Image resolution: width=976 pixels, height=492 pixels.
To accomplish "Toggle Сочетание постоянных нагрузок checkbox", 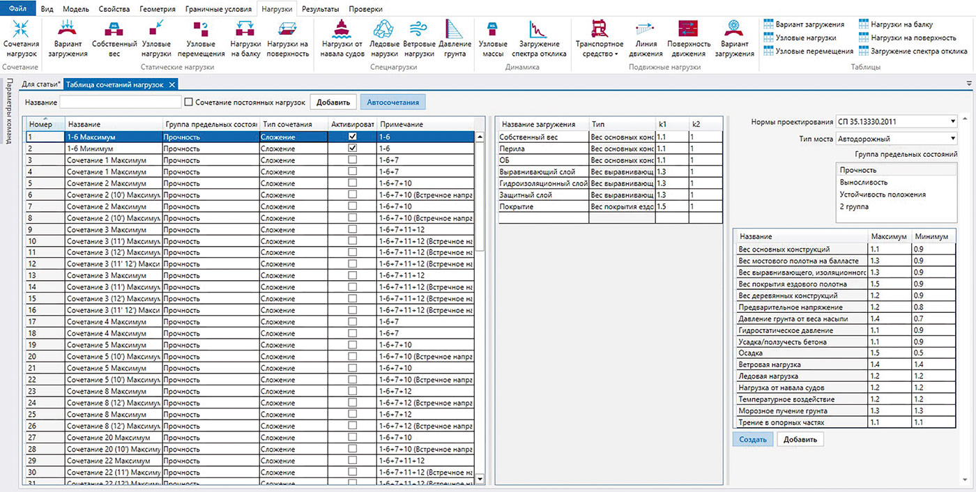I will [x=188, y=102].
